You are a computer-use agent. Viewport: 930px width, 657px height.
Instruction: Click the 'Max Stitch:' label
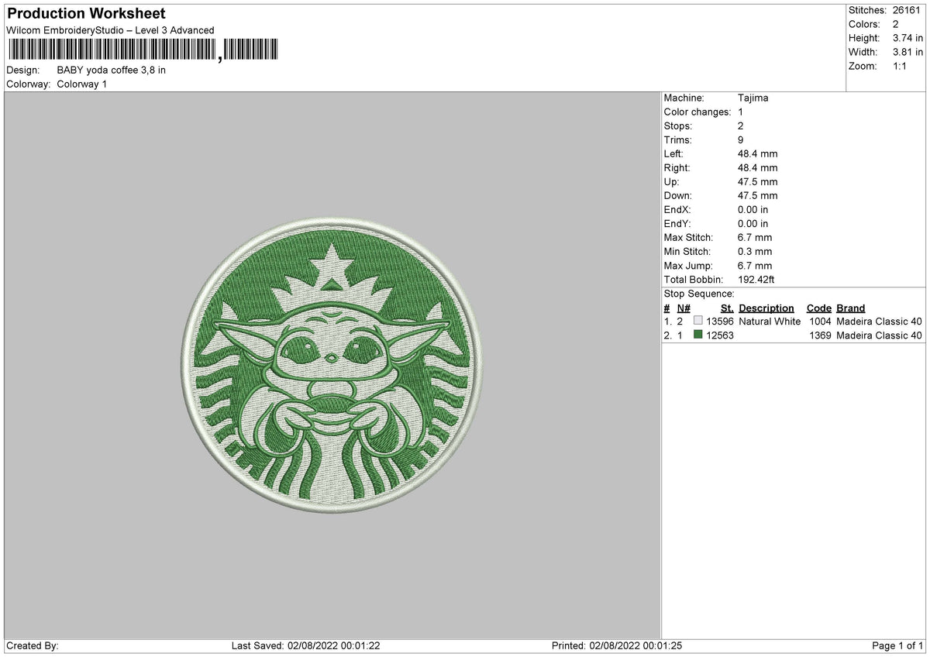pos(689,238)
